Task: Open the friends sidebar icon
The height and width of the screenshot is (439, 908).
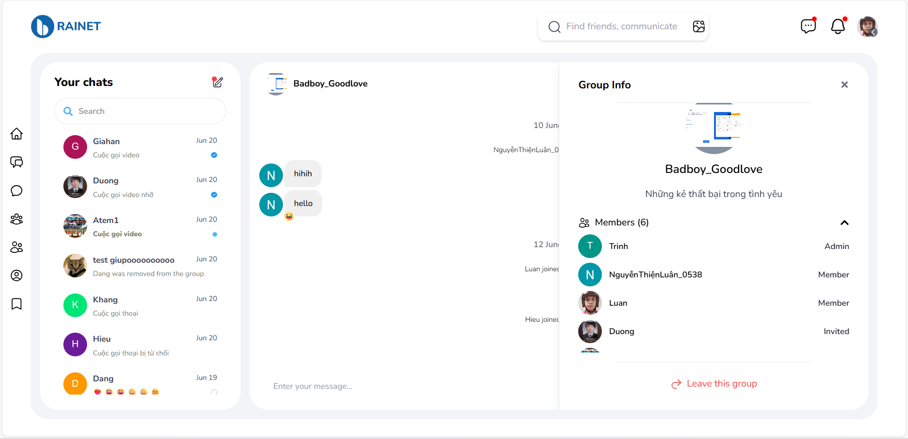Action: tap(17, 247)
